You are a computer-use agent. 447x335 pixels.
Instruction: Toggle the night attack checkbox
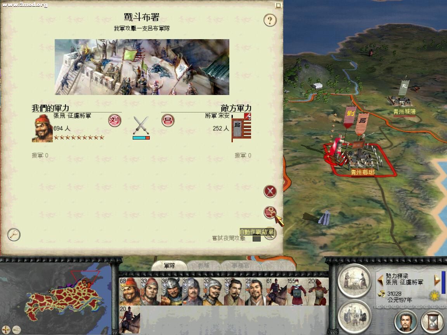point(256,238)
